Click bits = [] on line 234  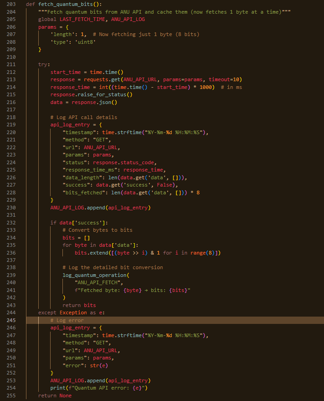(76, 238)
